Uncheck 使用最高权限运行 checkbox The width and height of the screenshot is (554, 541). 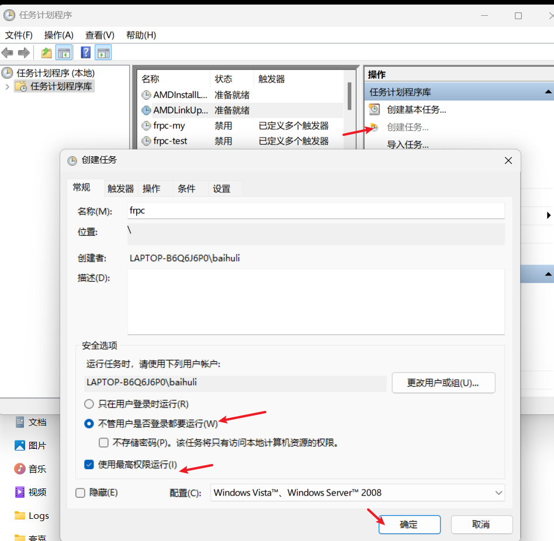pos(89,465)
